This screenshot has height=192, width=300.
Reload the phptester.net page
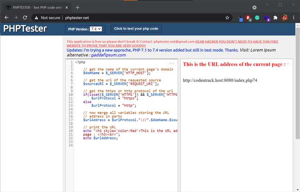point(25,18)
